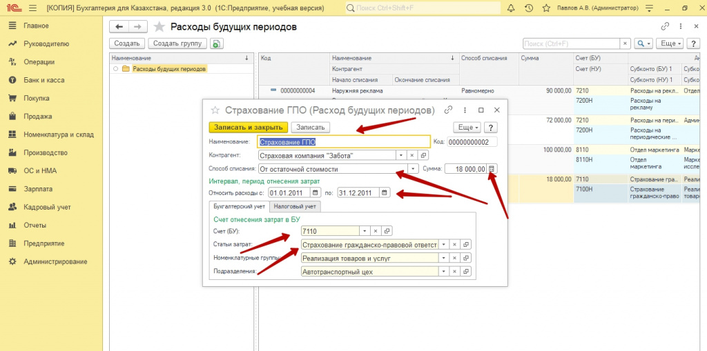The width and height of the screenshot is (707, 351).
Task: Click the notifications bell icon
Action: coord(511,8)
